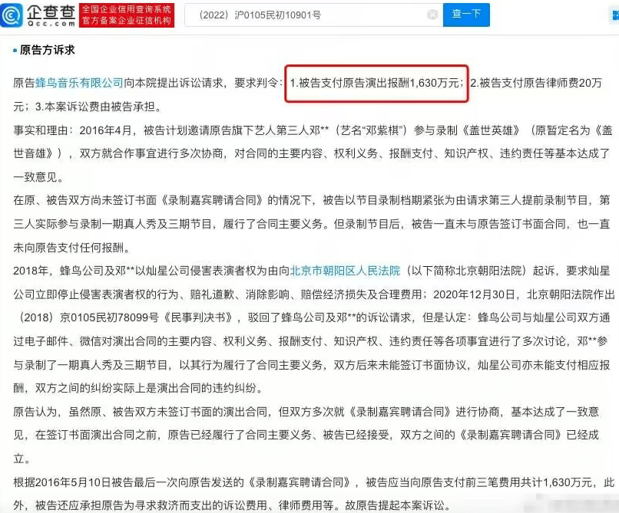Click the 企查查 brand name text

pos(51,12)
